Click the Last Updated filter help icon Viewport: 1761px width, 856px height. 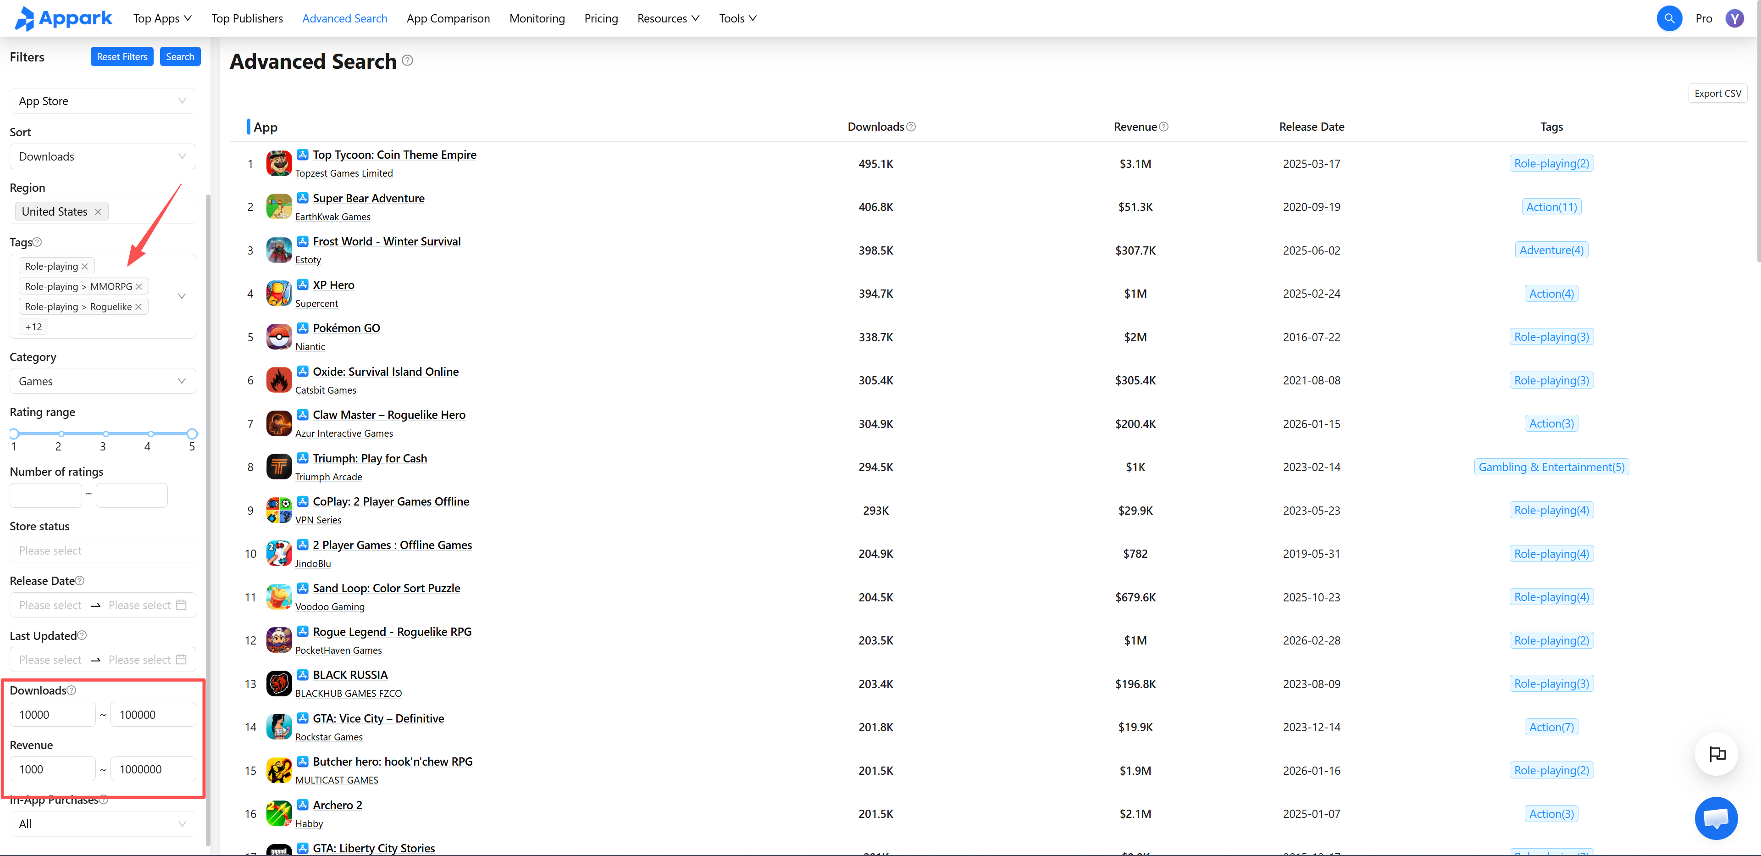pyautogui.click(x=82, y=635)
